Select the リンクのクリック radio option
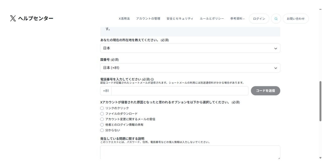The height and width of the screenshot is (168, 322). (x=102, y=108)
